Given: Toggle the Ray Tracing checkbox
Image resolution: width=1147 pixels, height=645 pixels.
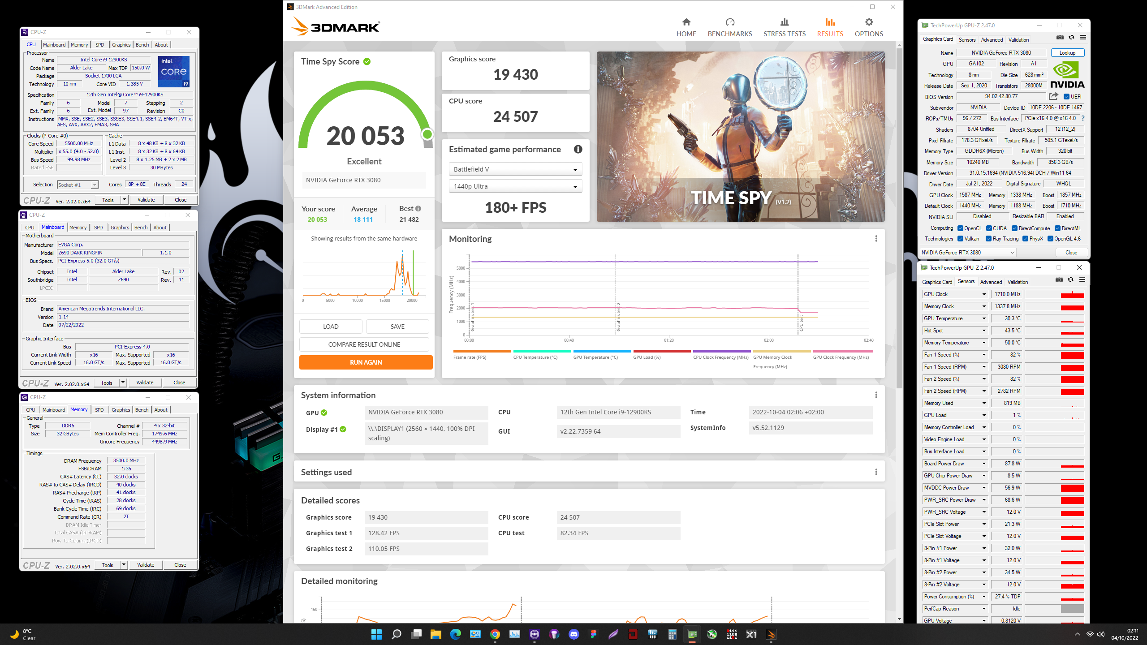Looking at the screenshot, I should pyautogui.click(x=988, y=239).
